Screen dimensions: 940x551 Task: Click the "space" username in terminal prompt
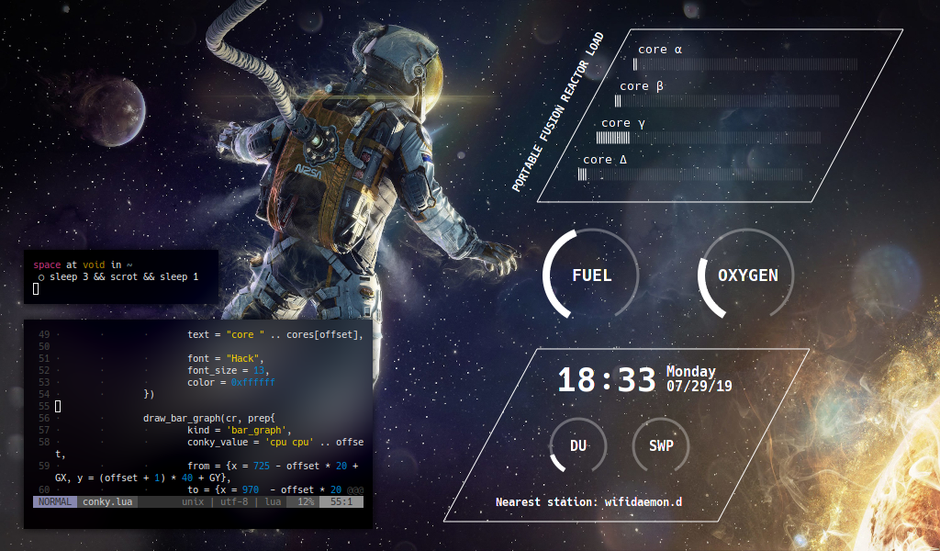point(47,264)
